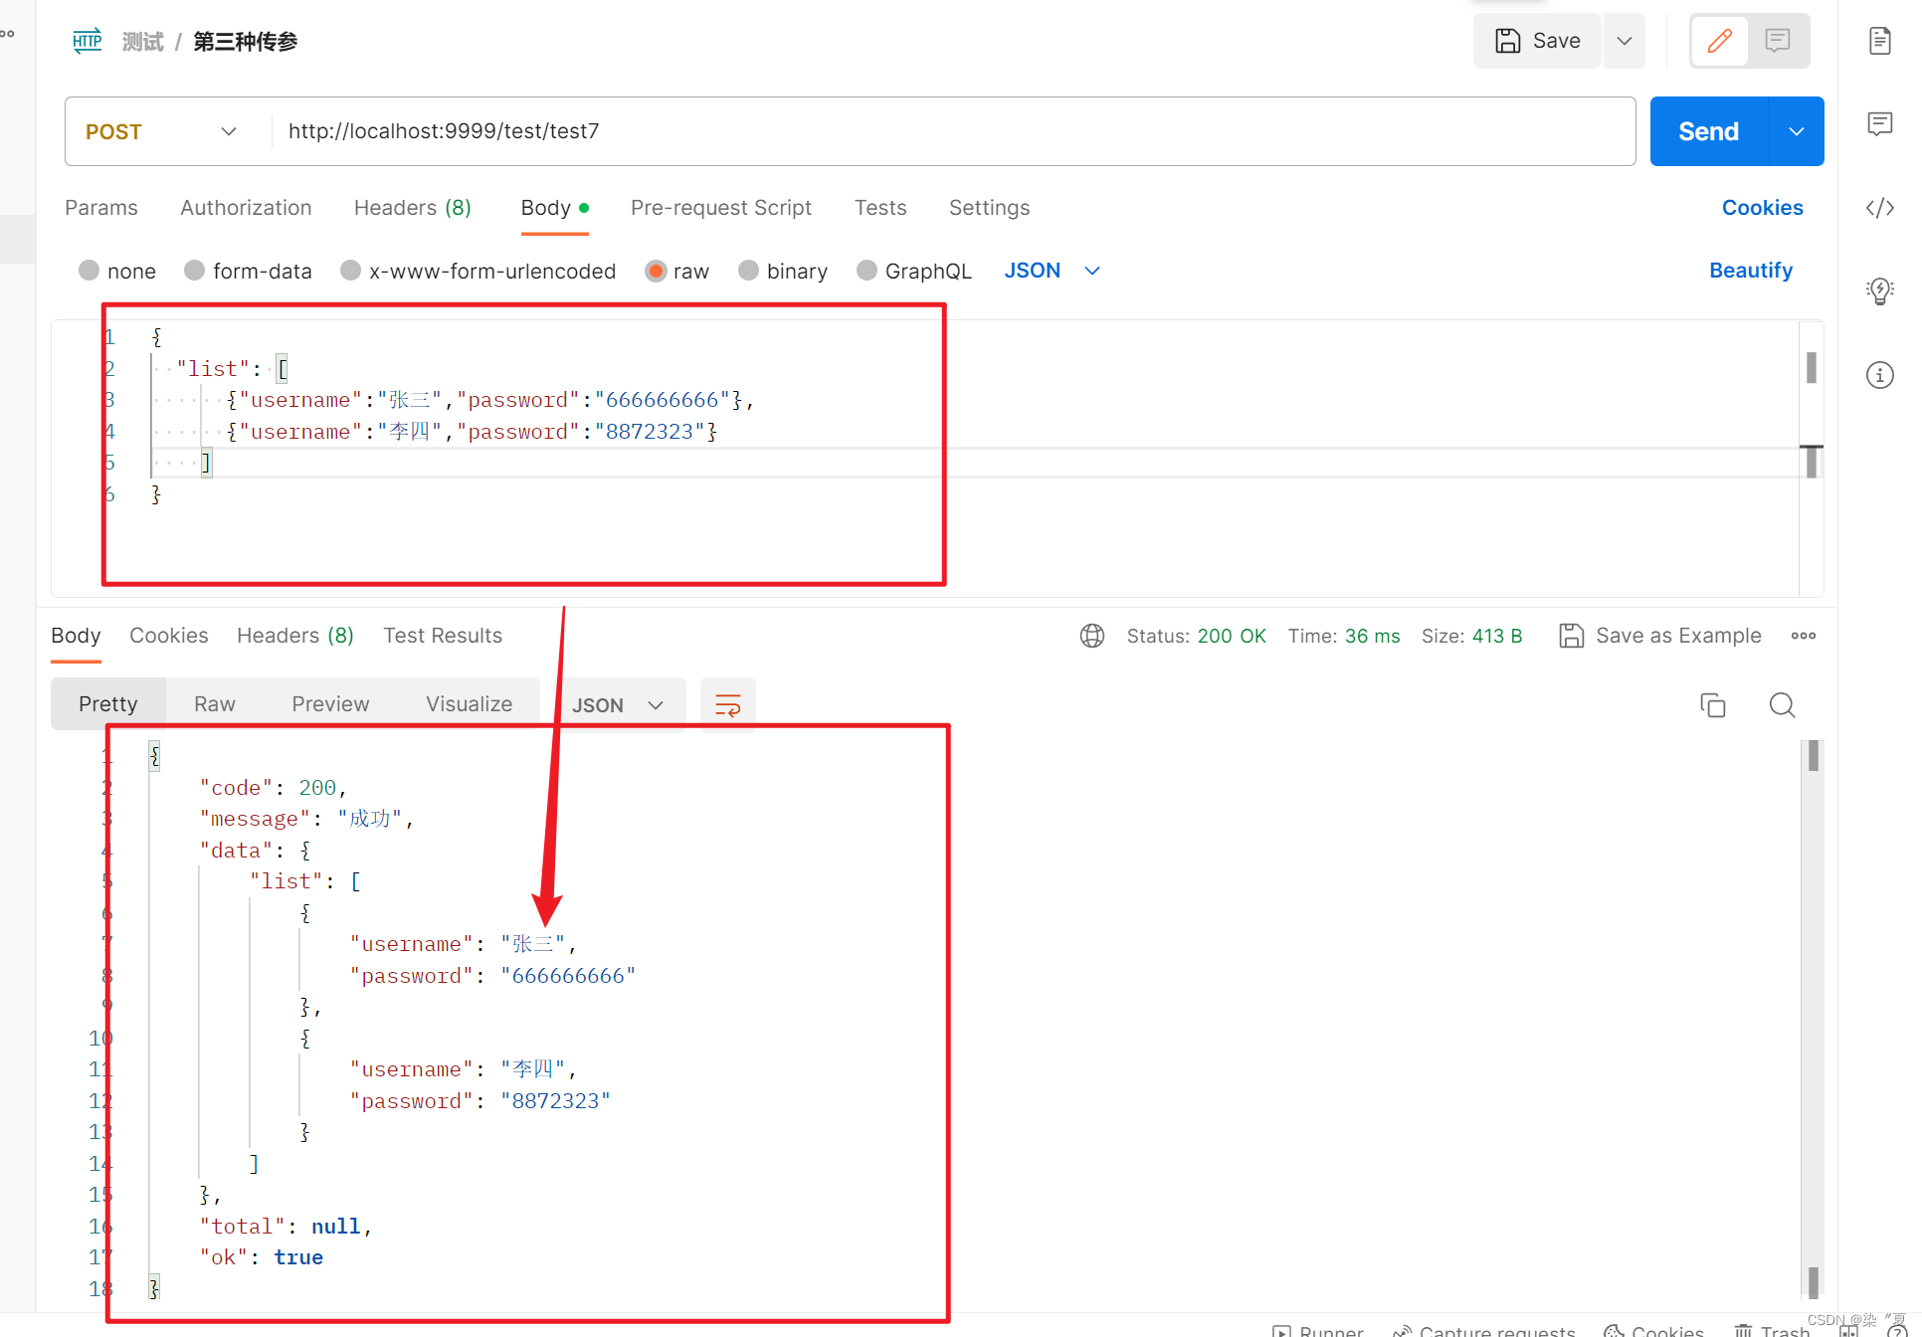Copy the response body with the copy icon

click(1712, 705)
